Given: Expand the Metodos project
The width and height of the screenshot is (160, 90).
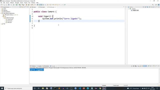Looking at the screenshot, I should pos(1,10).
